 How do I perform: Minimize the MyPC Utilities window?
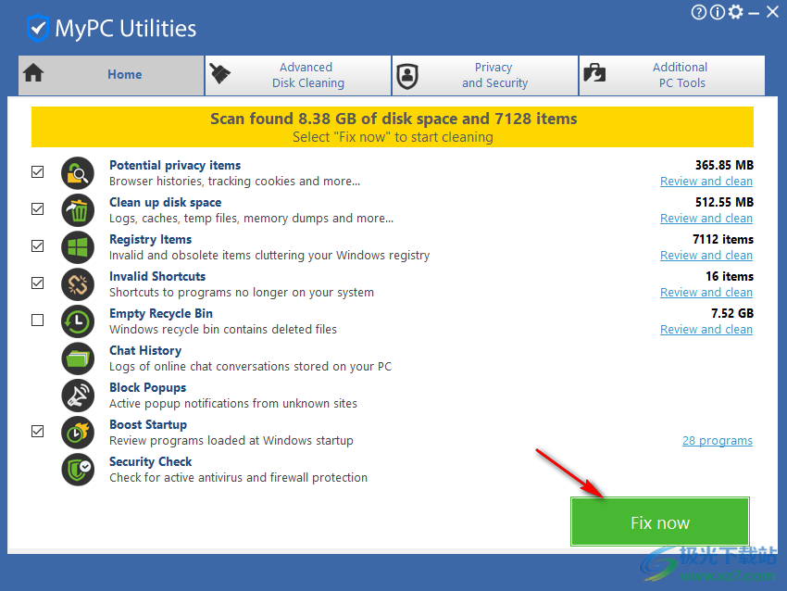754,14
